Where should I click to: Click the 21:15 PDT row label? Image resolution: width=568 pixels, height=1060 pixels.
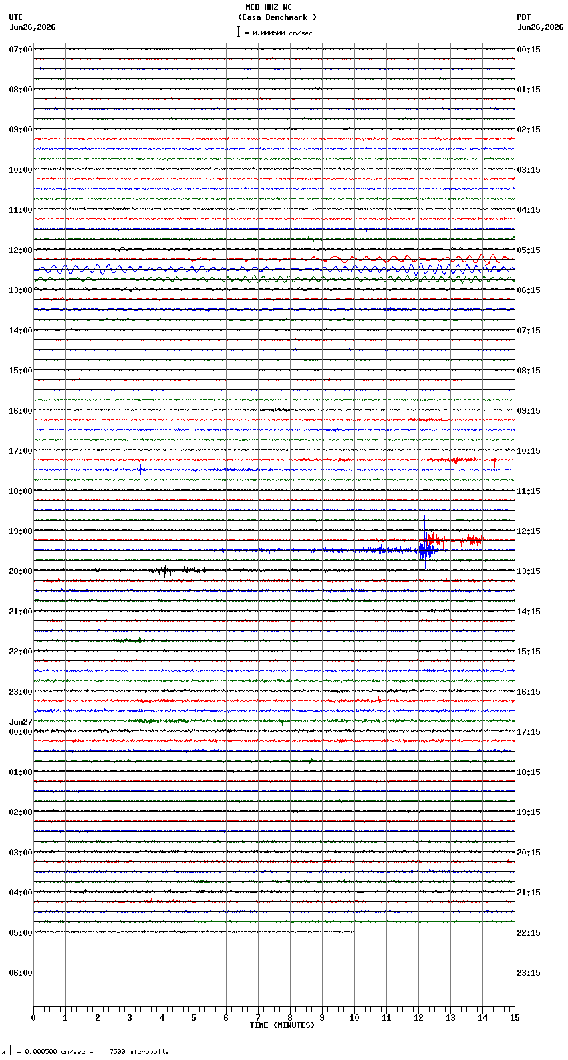[x=529, y=893]
